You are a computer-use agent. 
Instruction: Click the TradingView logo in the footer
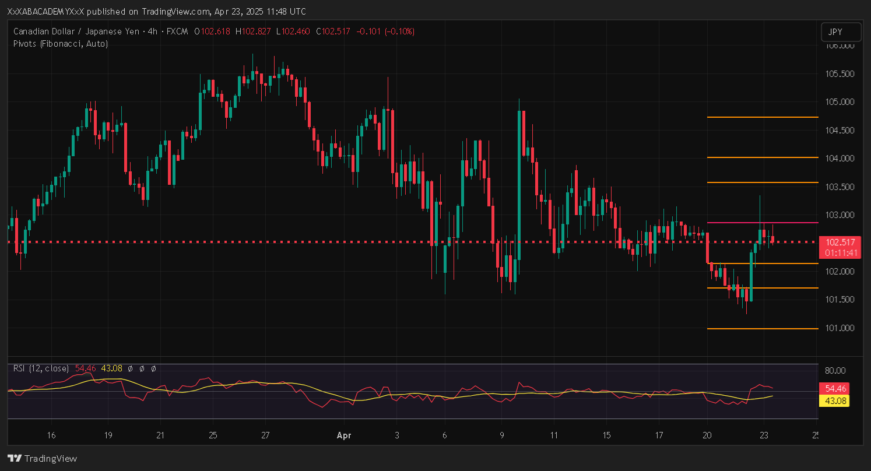click(42, 458)
